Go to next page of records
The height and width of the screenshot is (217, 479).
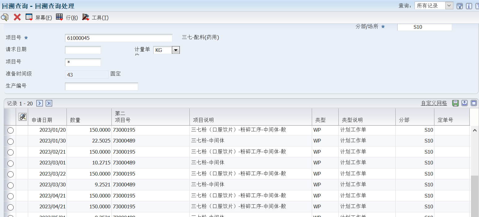(40, 103)
